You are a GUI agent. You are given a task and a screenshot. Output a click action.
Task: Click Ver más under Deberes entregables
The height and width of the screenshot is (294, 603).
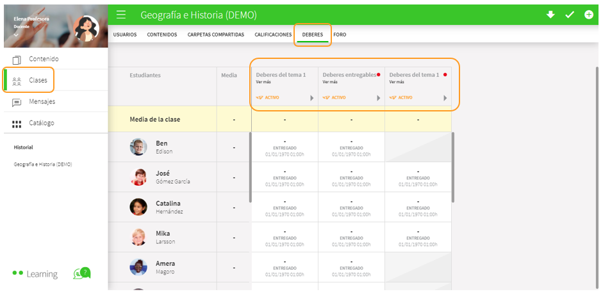pos(330,82)
